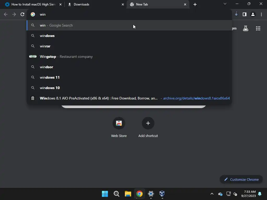Choose the 'winrar' search suggestion
This screenshot has height=200, width=267.
(129, 46)
